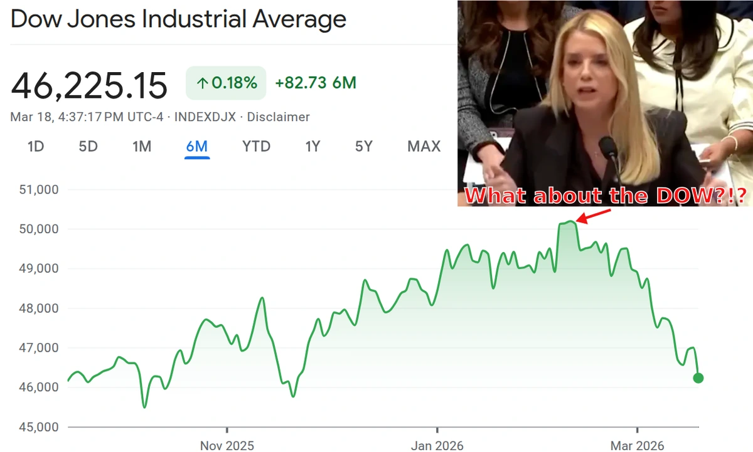Viewport: 753px width, 452px height.
Task: Click the Nov 2025 axis marker
Action: [x=227, y=446]
